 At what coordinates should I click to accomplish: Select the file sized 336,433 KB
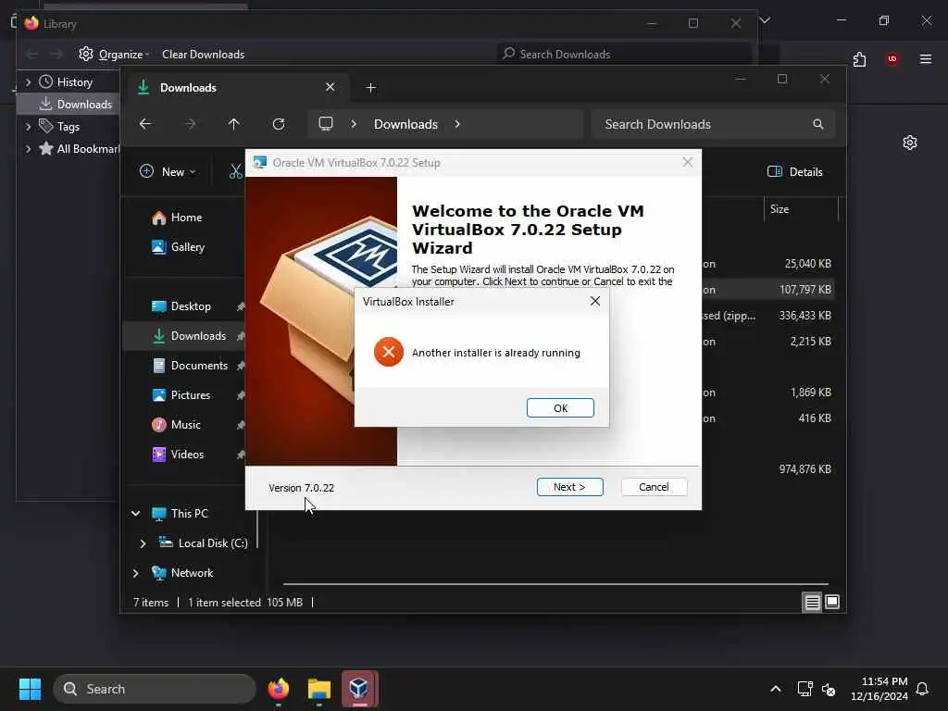tap(805, 316)
